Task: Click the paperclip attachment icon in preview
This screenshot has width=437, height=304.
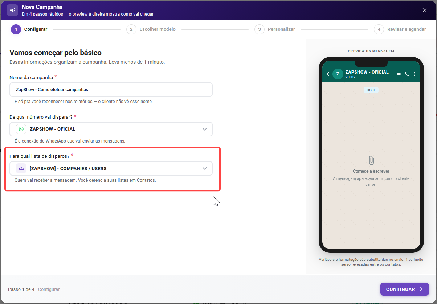Action: (371, 160)
